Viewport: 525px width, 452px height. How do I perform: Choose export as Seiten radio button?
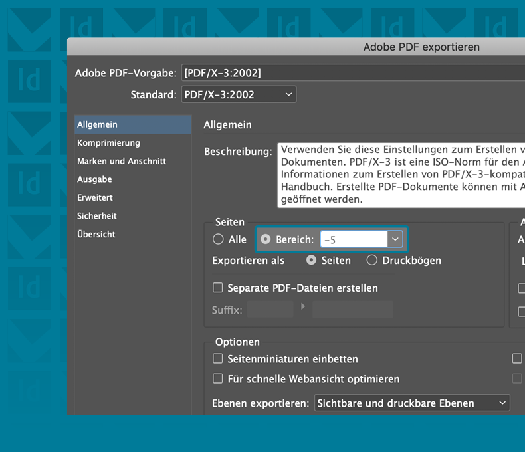pos(311,260)
